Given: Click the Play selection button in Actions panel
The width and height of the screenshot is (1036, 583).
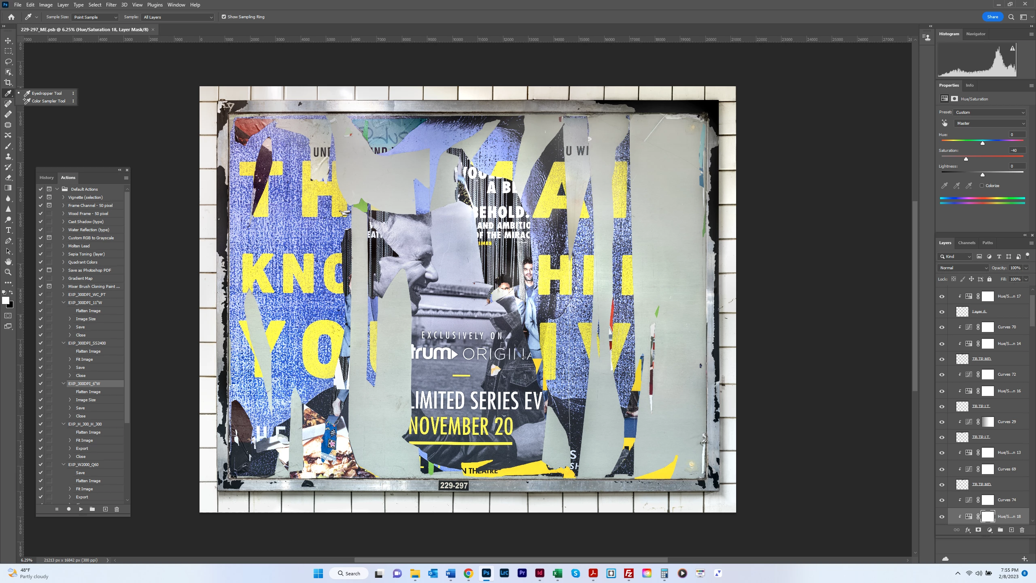Looking at the screenshot, I should [x=81, y=509].
